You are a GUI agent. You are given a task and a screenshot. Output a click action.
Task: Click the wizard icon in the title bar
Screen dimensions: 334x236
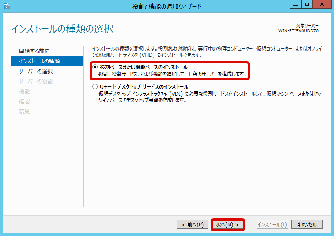[7, 6]
